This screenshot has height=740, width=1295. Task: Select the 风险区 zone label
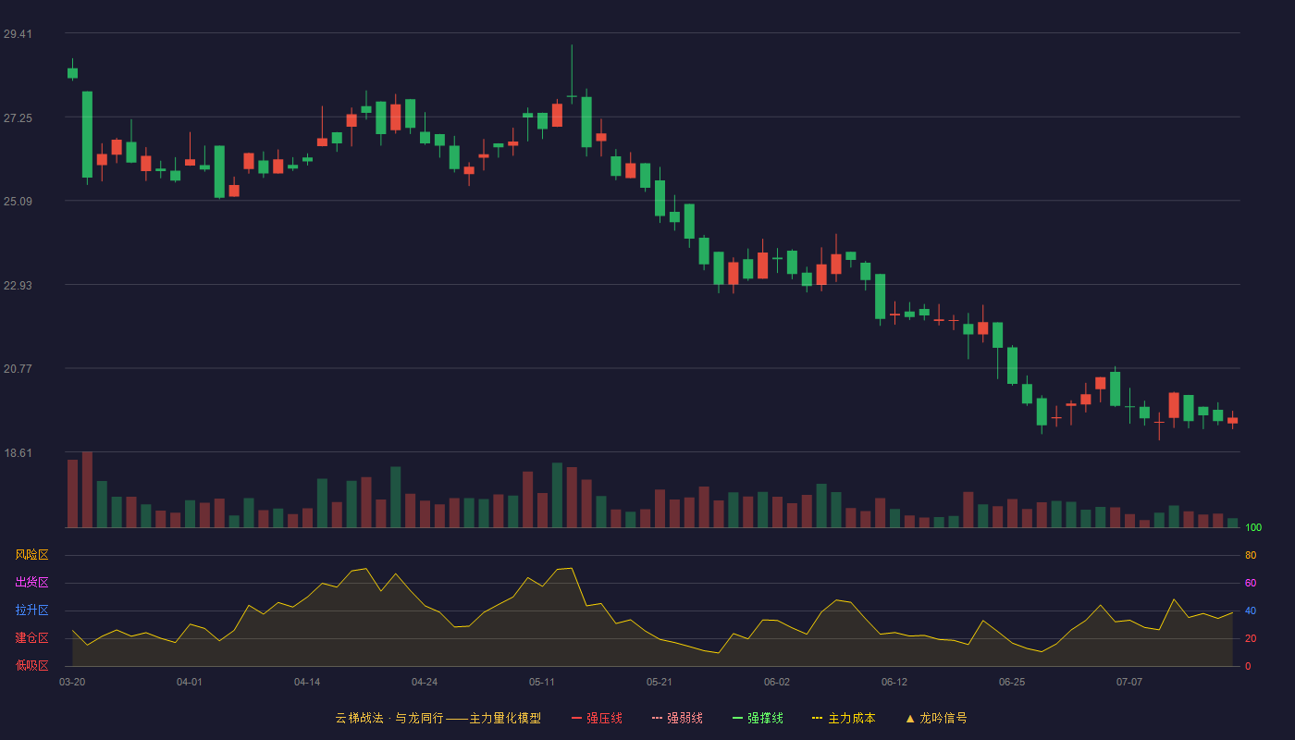tap(31, 555)
